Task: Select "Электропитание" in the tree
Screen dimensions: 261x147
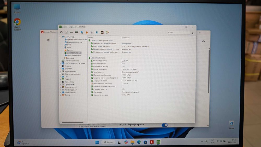Action: point(73,53)
